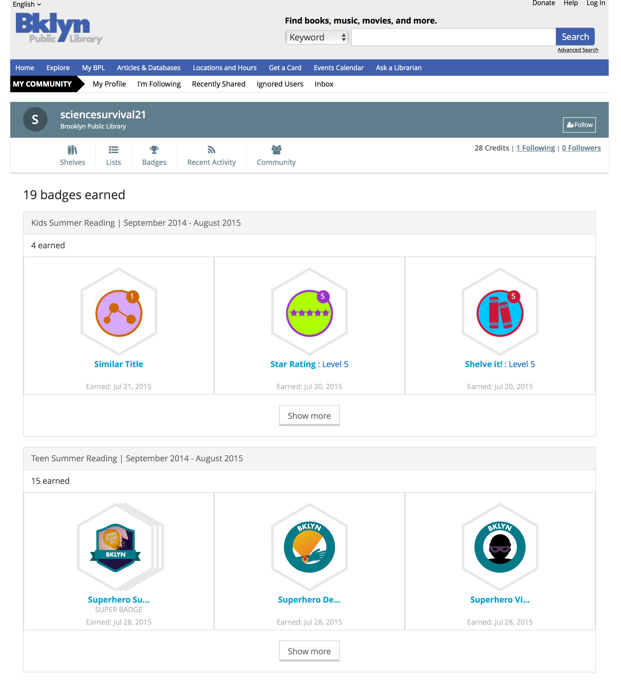Screen dimensions: 621x682
Task: Go to the I'm Following tab
Action: click(159, 84)
